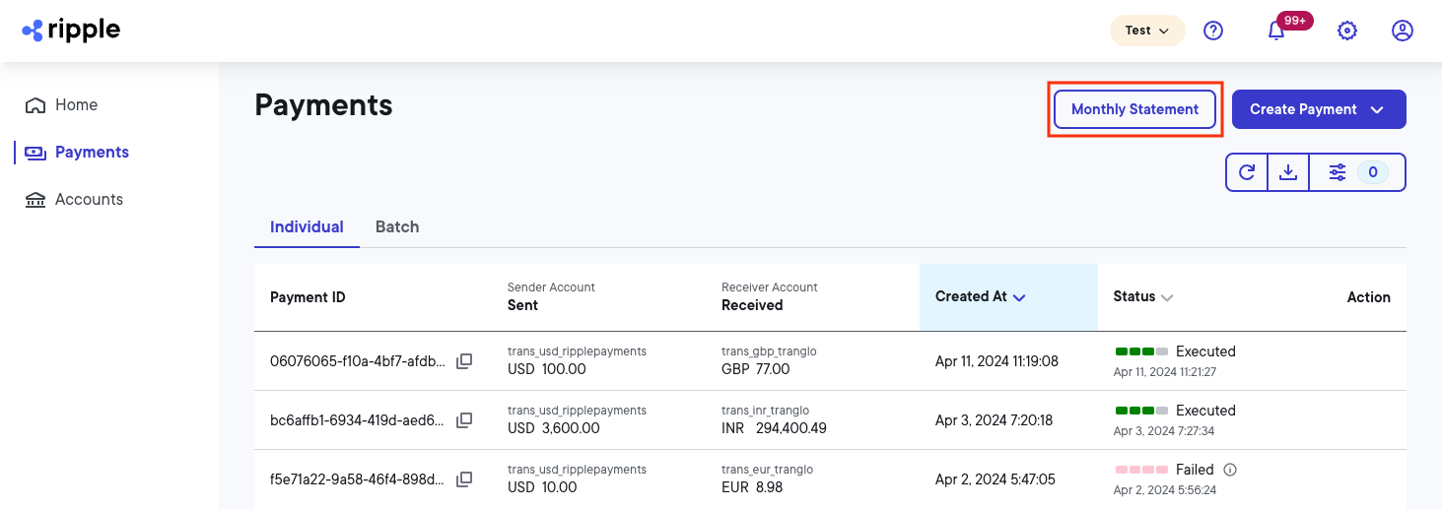Click the Monthly Statement button
Image resolution: width=1442 pixels, height=509 pixels.
click(x=1134, y=109)
